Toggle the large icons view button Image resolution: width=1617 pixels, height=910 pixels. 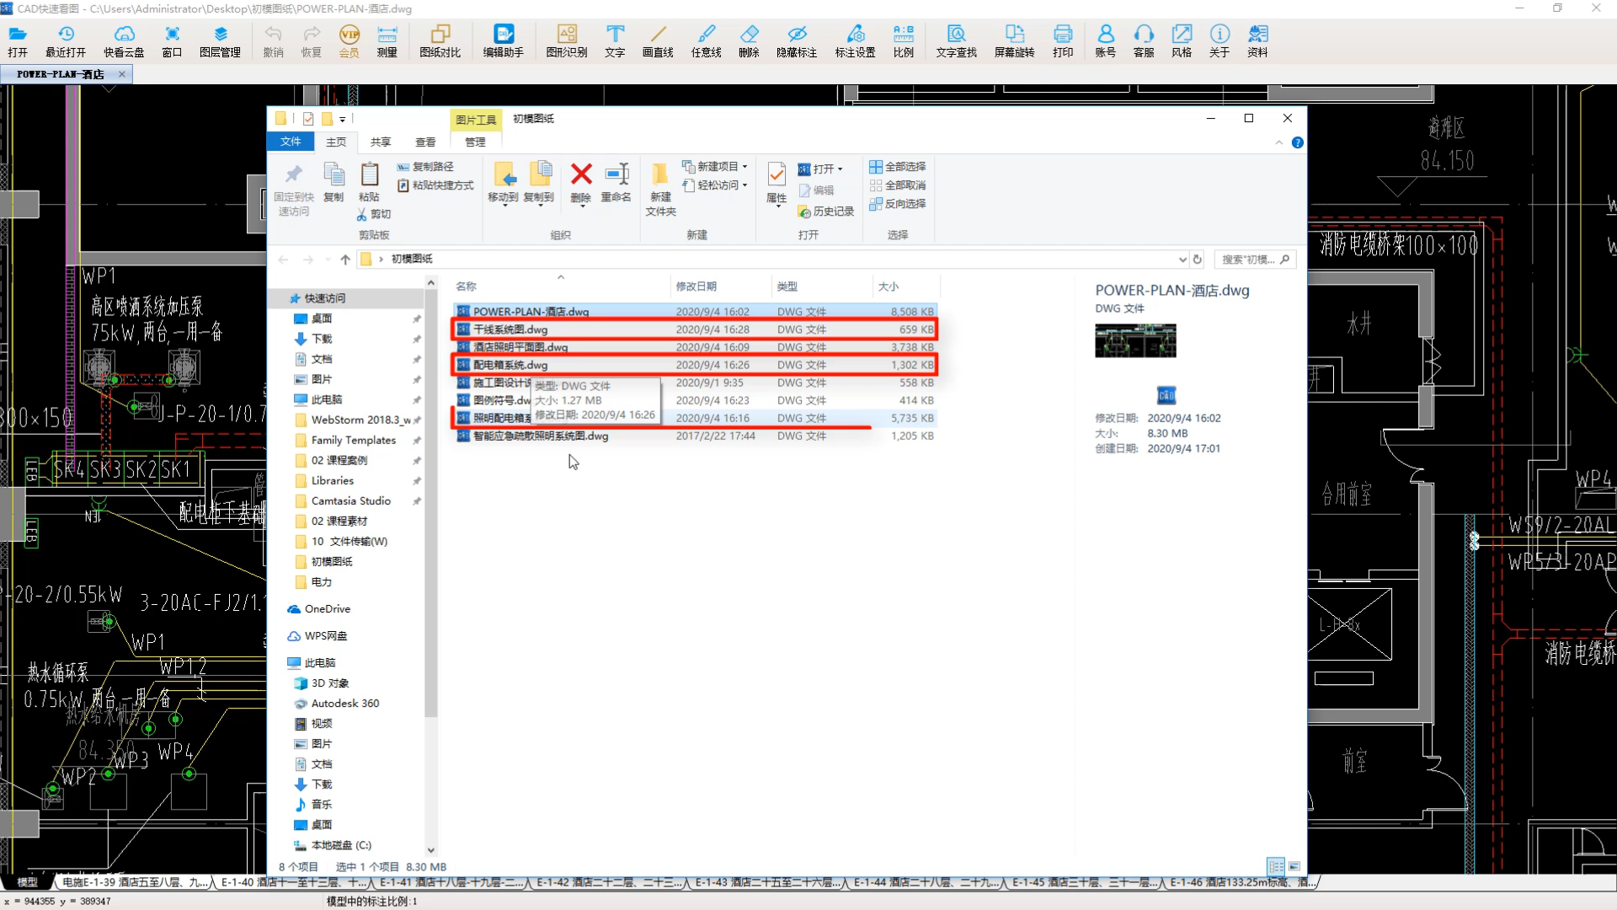point(1294,866)
